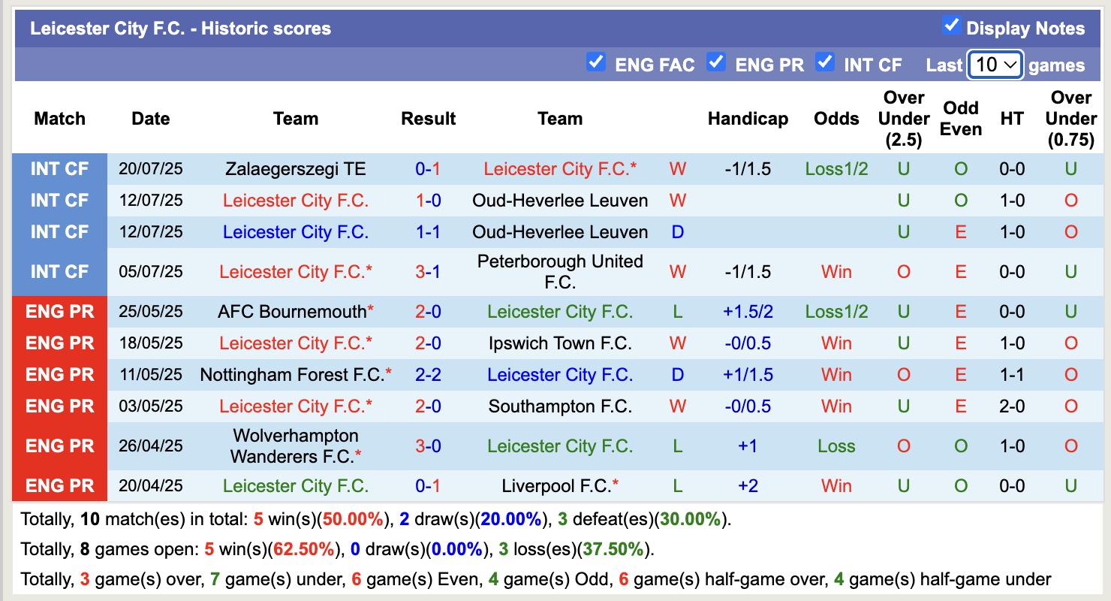Click the 3-0 Wolverhampton match score
This screenshot has height=601, width=1111.
[428, 446]
